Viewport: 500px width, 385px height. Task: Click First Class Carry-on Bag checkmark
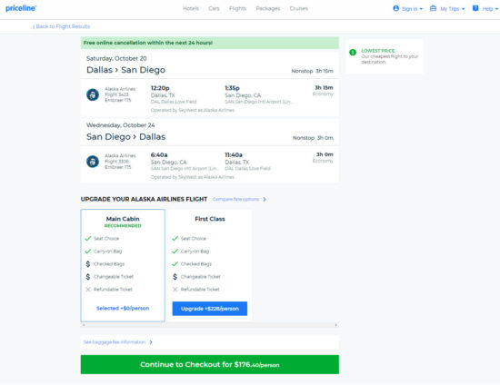click(x=175, y=252)
